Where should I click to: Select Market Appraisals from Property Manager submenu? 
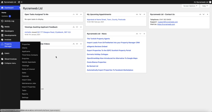[29, 62]
